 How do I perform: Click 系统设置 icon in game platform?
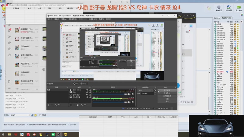pyautogui.click(x=219, y=8)
